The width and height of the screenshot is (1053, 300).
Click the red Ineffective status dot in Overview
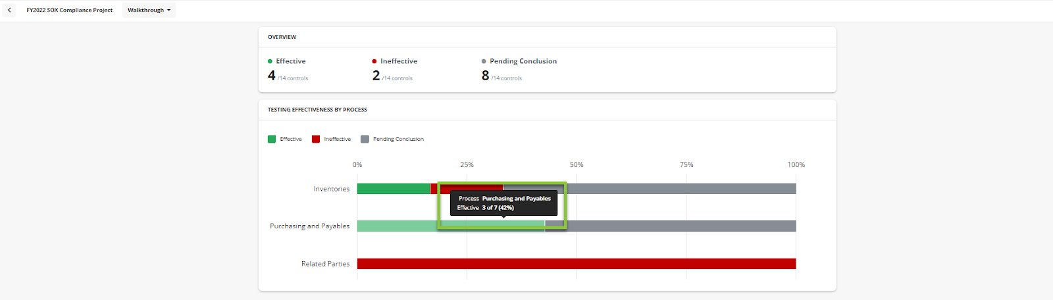pyautogui.click(x=374, y=61)
